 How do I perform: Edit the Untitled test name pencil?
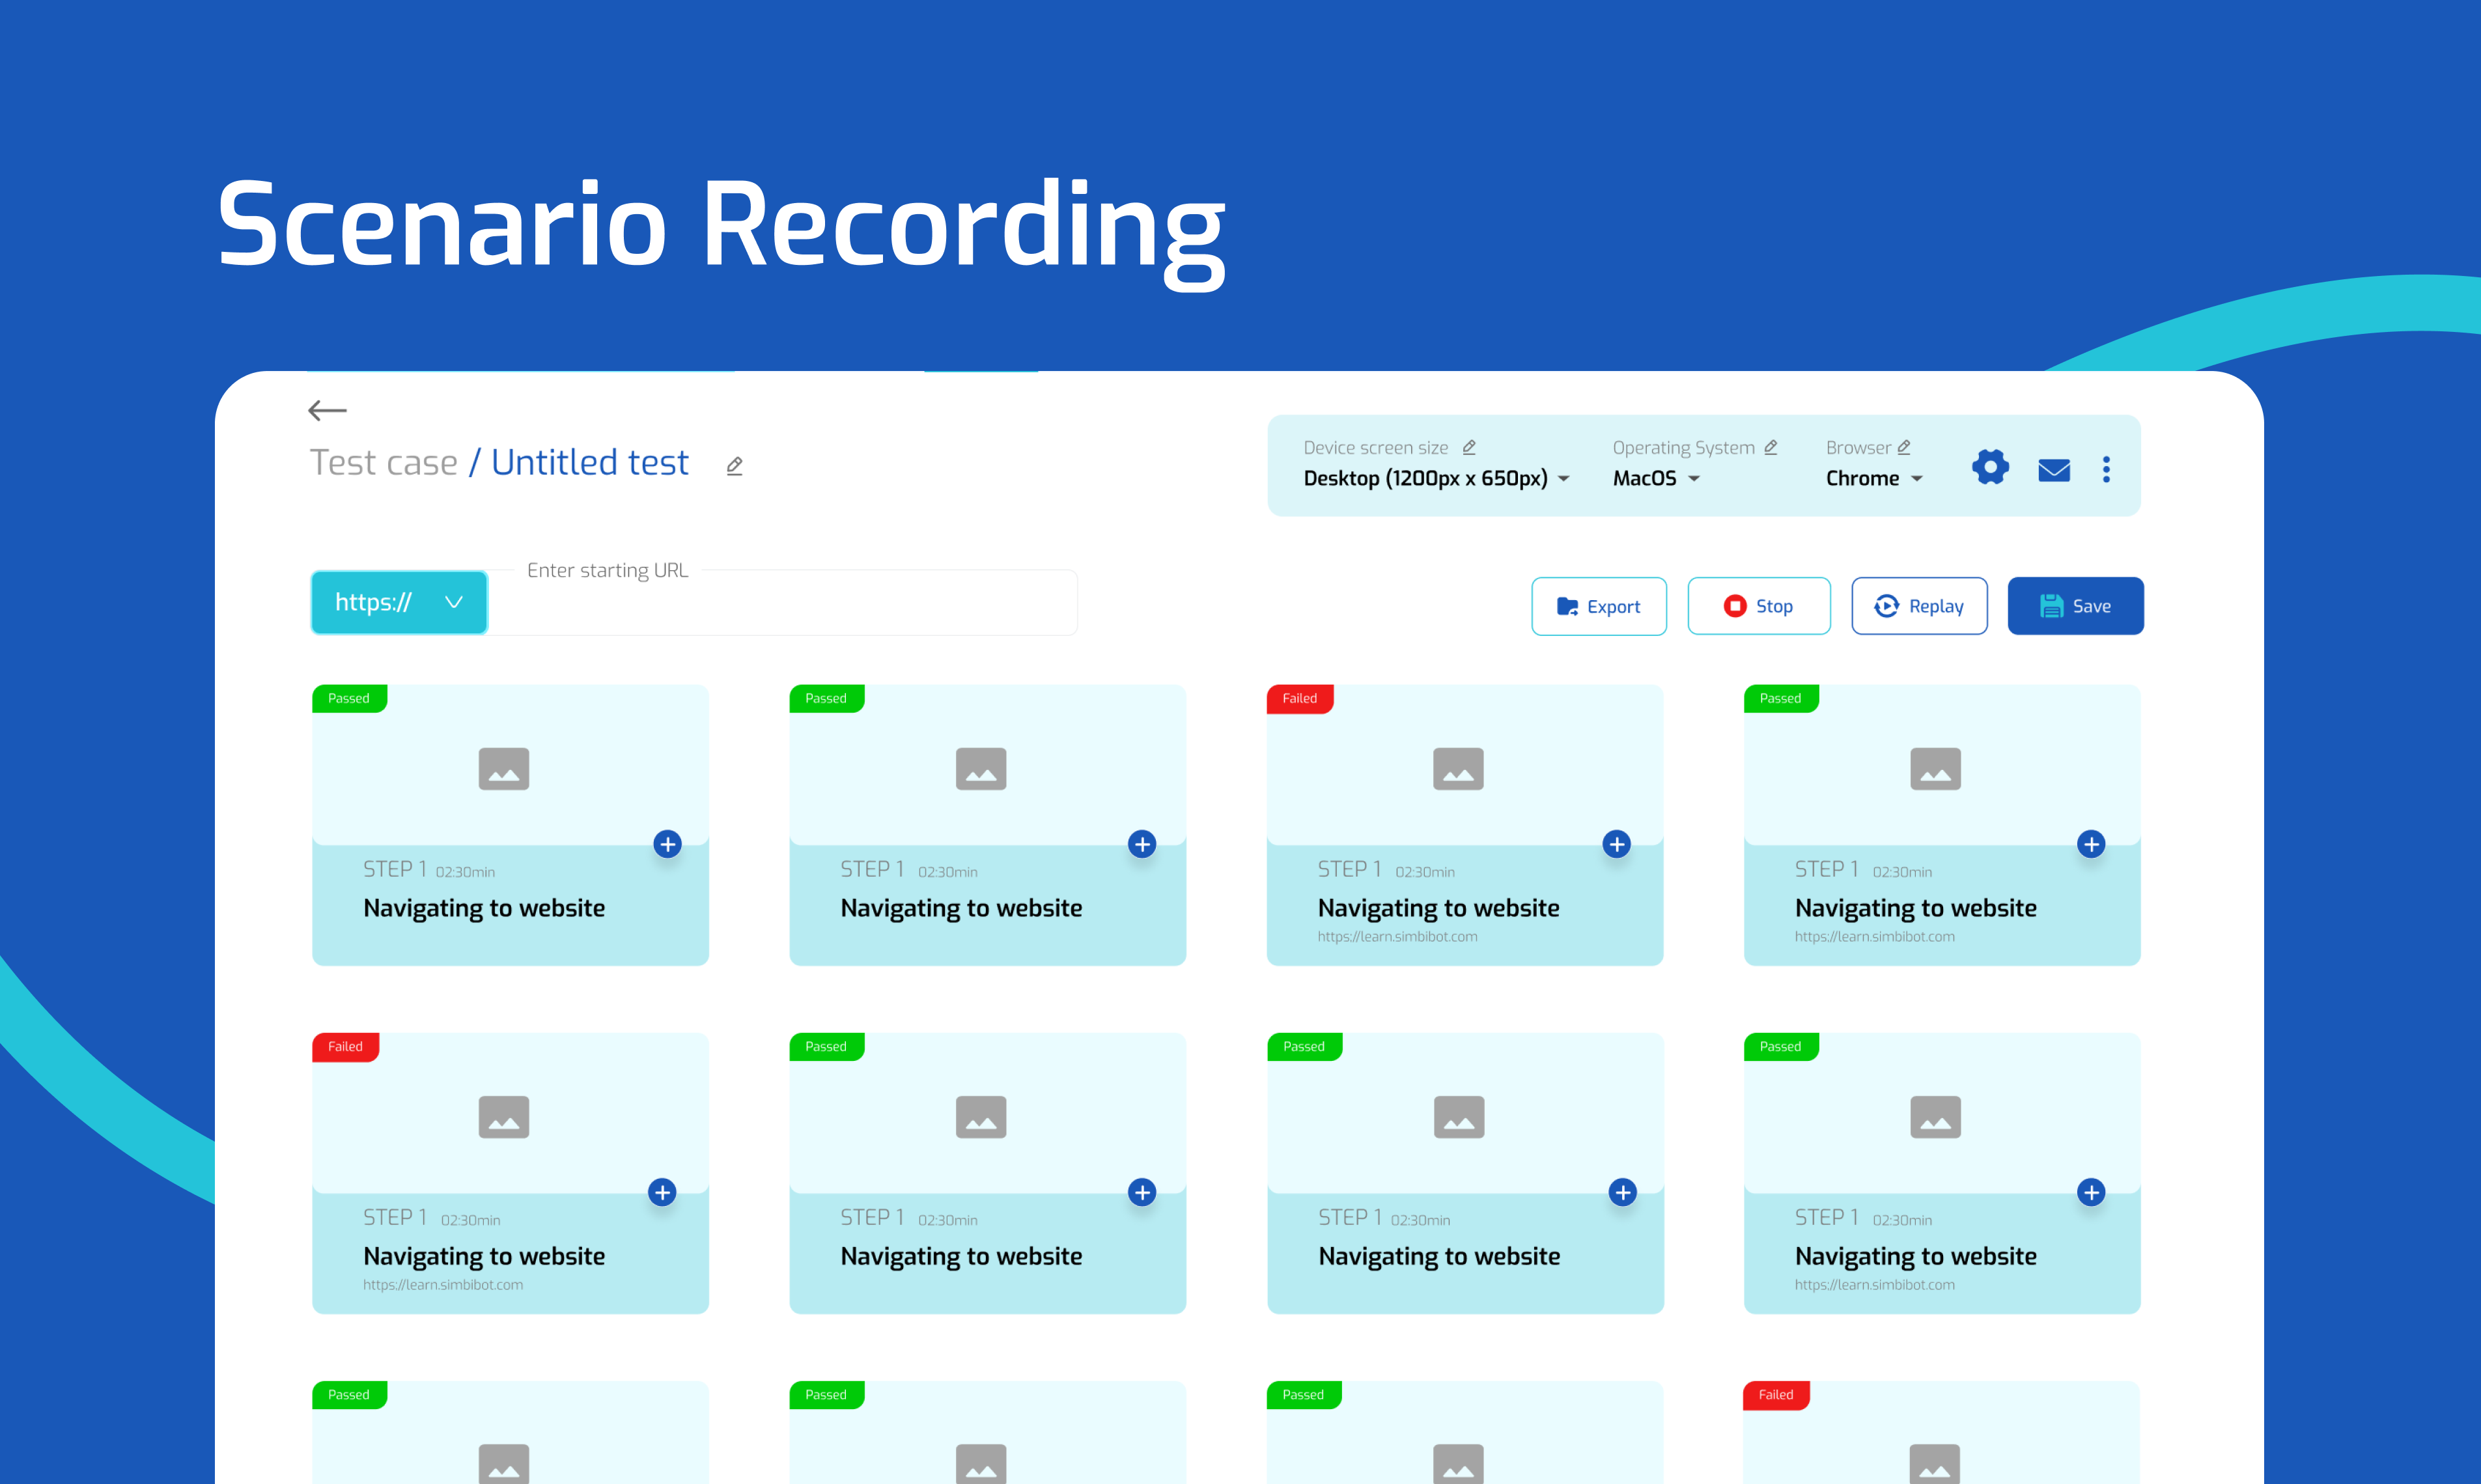pyautogui.click(x=735, y=466)
